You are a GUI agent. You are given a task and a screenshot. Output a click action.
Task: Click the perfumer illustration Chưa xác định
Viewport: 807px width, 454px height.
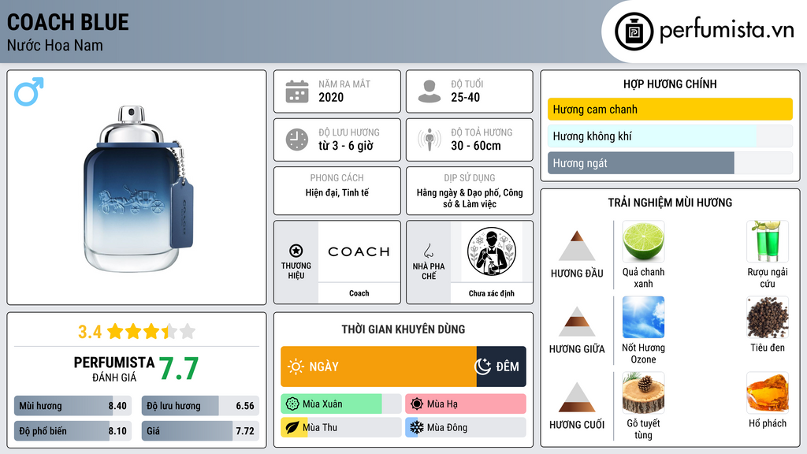pos(491,251)
